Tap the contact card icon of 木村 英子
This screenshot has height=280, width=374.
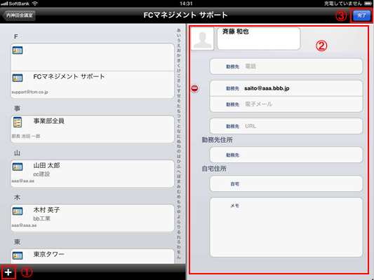(x=18, y=211)
